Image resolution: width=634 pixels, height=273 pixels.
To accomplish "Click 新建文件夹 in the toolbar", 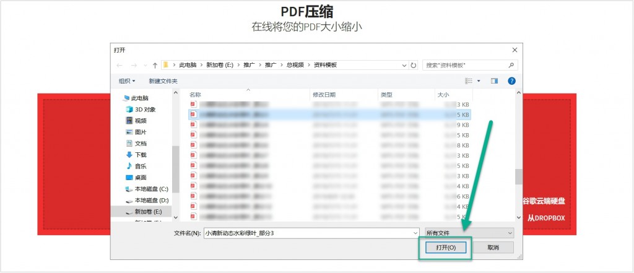I will pos(163,81).
